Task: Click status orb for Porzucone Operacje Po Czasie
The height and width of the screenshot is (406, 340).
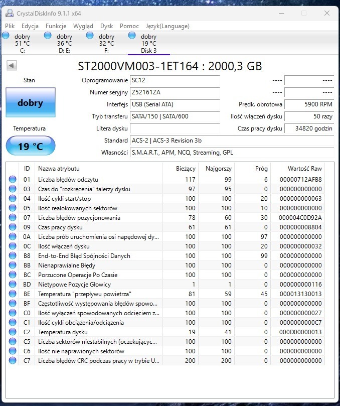Action: pos(13,275)
